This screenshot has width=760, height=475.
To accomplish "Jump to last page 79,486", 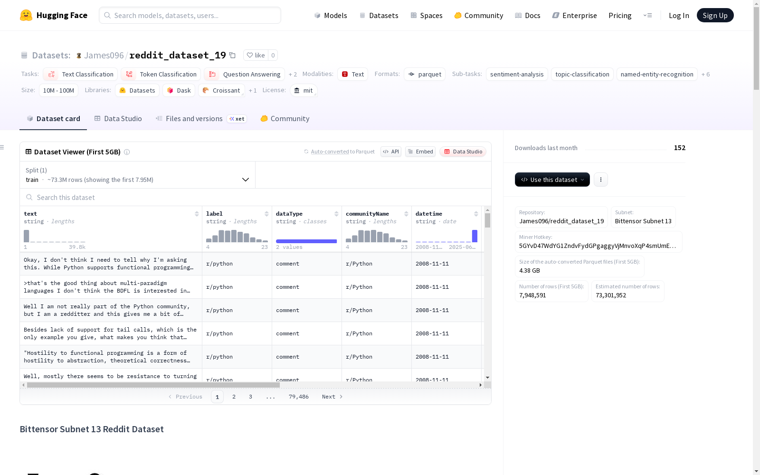I will [299, 397].
